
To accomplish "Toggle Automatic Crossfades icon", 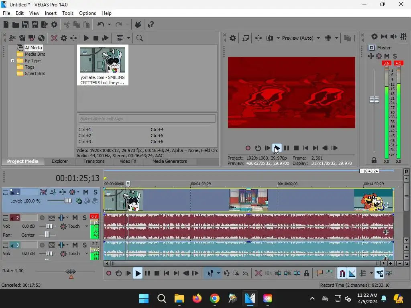I will pos(352,274).
